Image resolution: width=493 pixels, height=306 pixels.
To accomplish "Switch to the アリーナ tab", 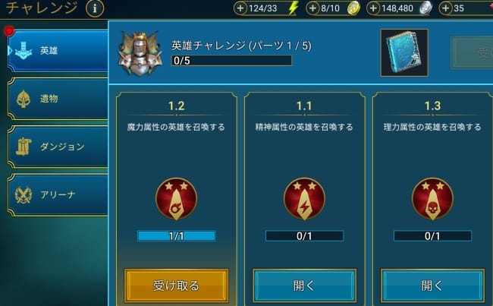I will tap(58, 194).
